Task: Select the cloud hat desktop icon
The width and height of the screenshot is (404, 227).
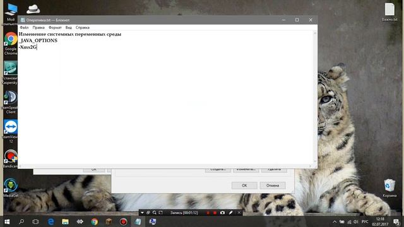Action: [x=33, y=9]
